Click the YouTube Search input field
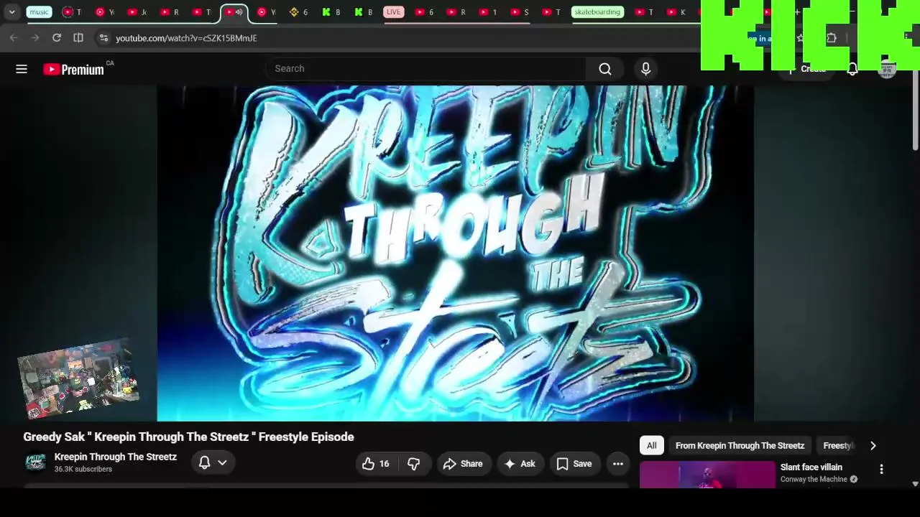The width and height of the screenshot is (920, 517). point(425,69)
